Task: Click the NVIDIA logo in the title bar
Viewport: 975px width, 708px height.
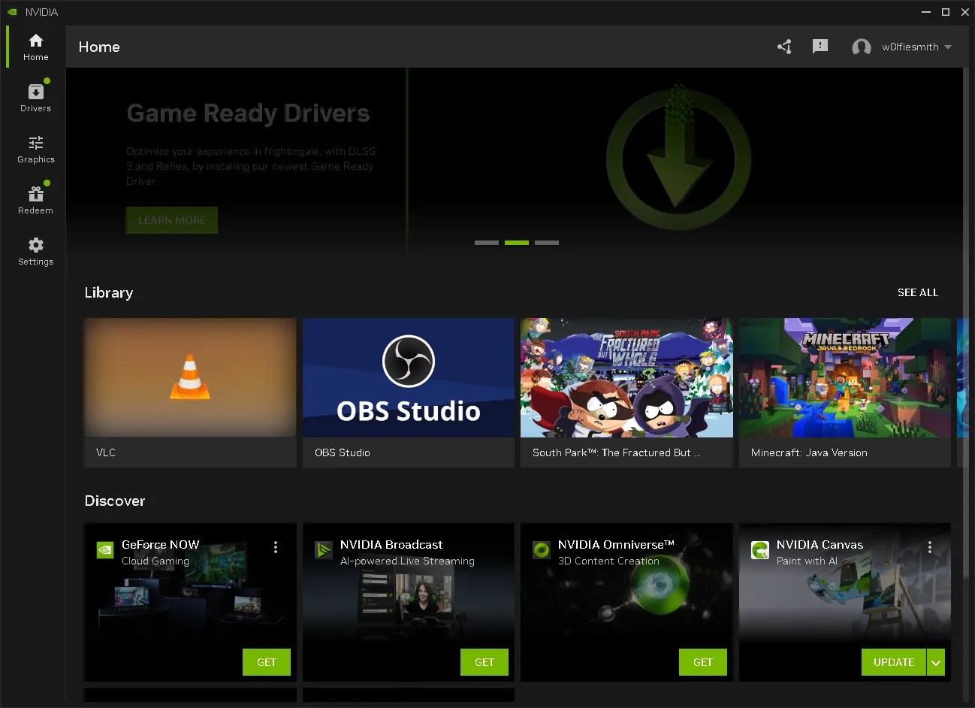Action: pos(11,11)
